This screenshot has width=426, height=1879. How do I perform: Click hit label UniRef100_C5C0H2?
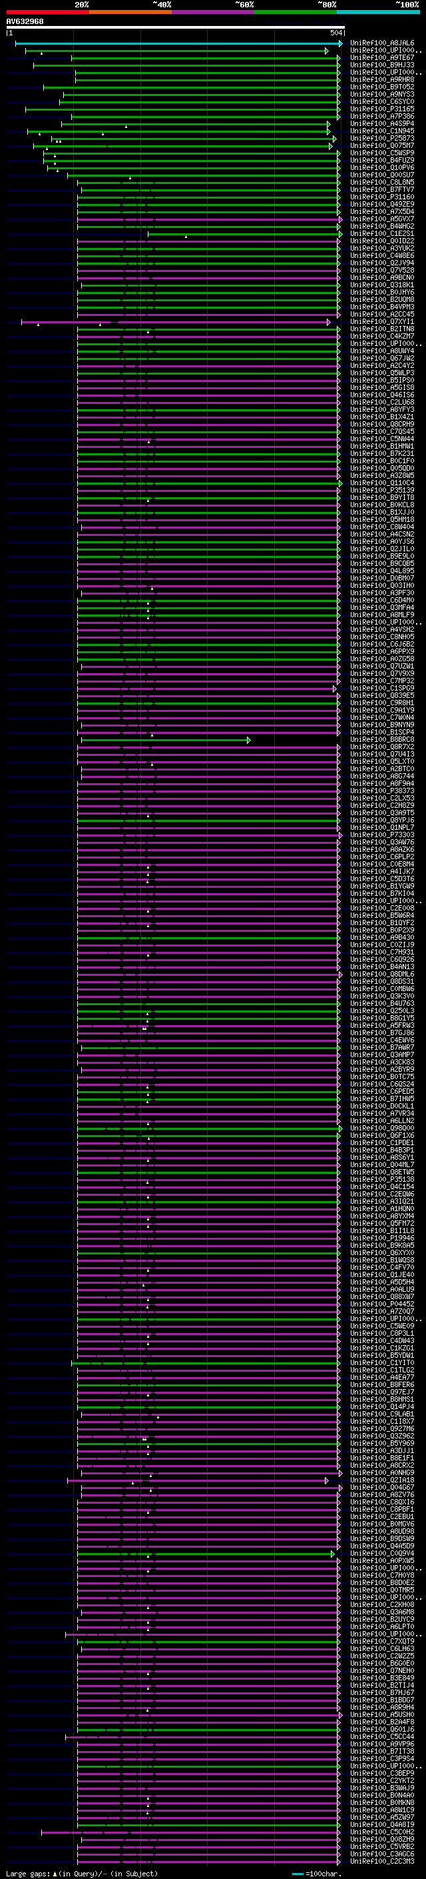pos(381,1832)
